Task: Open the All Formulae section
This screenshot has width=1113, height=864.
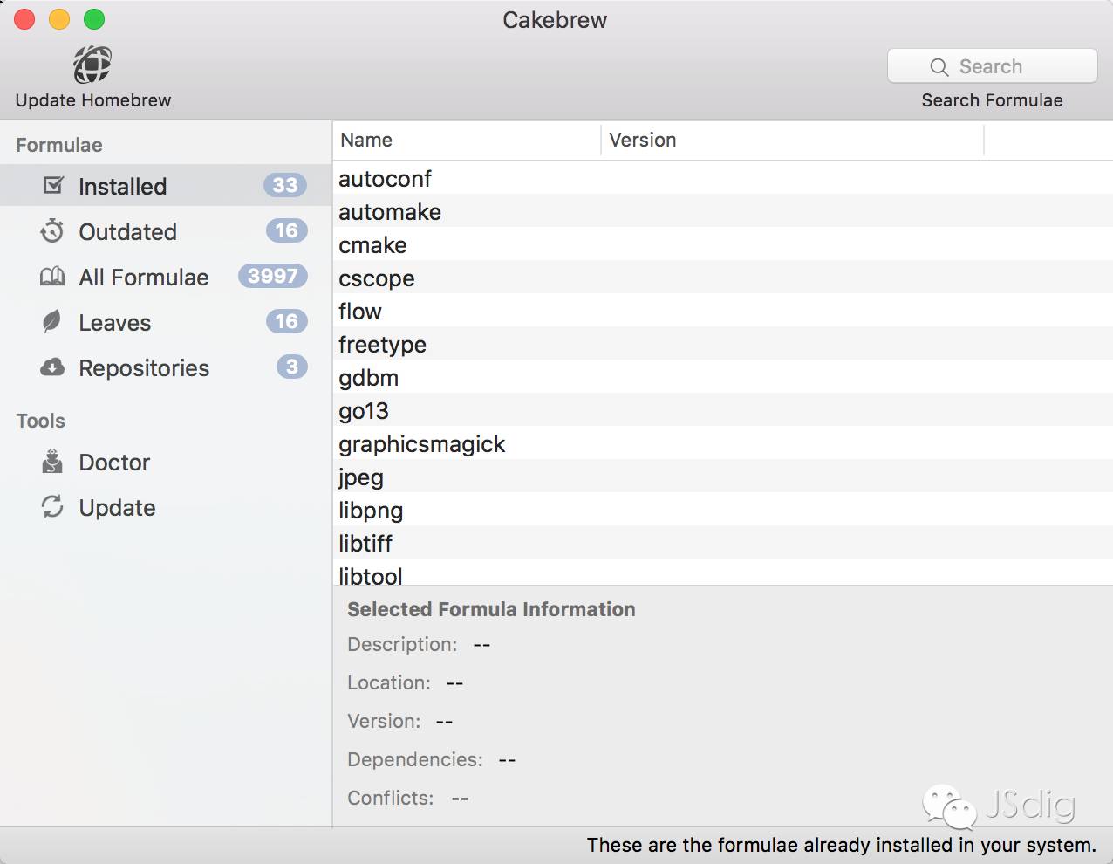Action: pyautogui.click(x=166, y=277)
